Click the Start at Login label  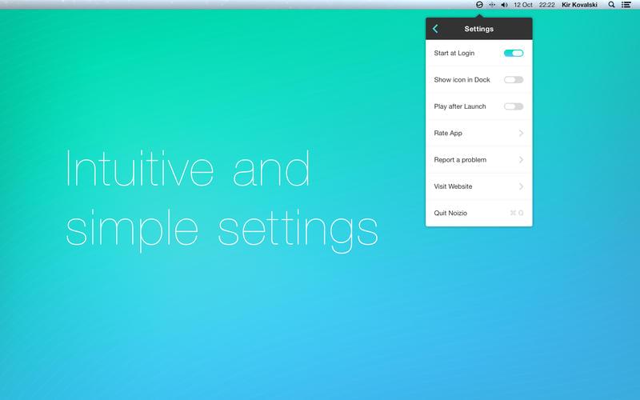pyautogui.click(x=454, y=53)
